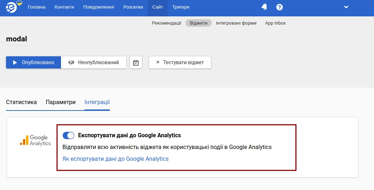Click the eSputnik logo icon

point(11,7)
